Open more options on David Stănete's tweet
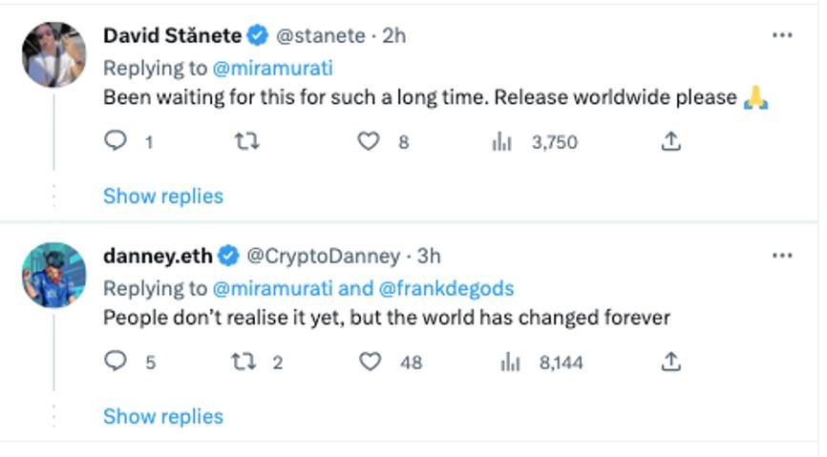This screenshot has width=827, height=457. [x=782, y=35]
